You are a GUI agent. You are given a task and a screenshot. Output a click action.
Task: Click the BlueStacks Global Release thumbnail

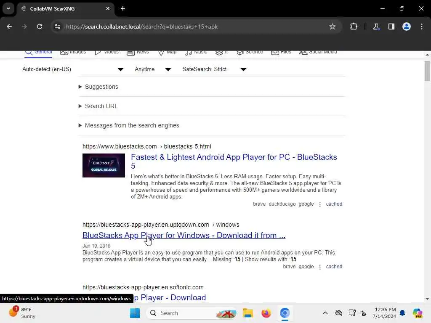[x=104, y=165]
